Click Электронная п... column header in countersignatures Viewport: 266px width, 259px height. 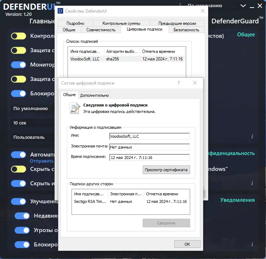click(x=126, y=194)
